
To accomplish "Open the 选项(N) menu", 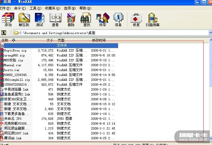I will click(x=70, y=8).
